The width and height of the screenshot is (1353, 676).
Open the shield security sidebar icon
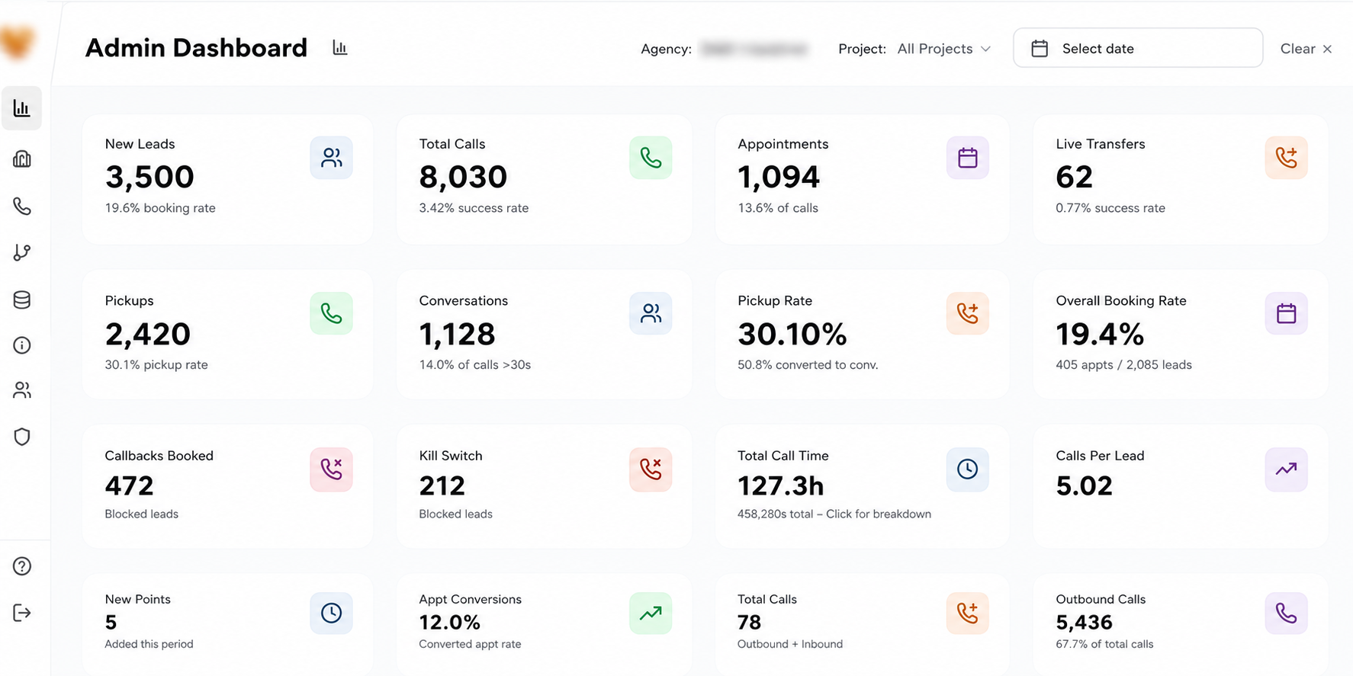[x=22, y=437]
